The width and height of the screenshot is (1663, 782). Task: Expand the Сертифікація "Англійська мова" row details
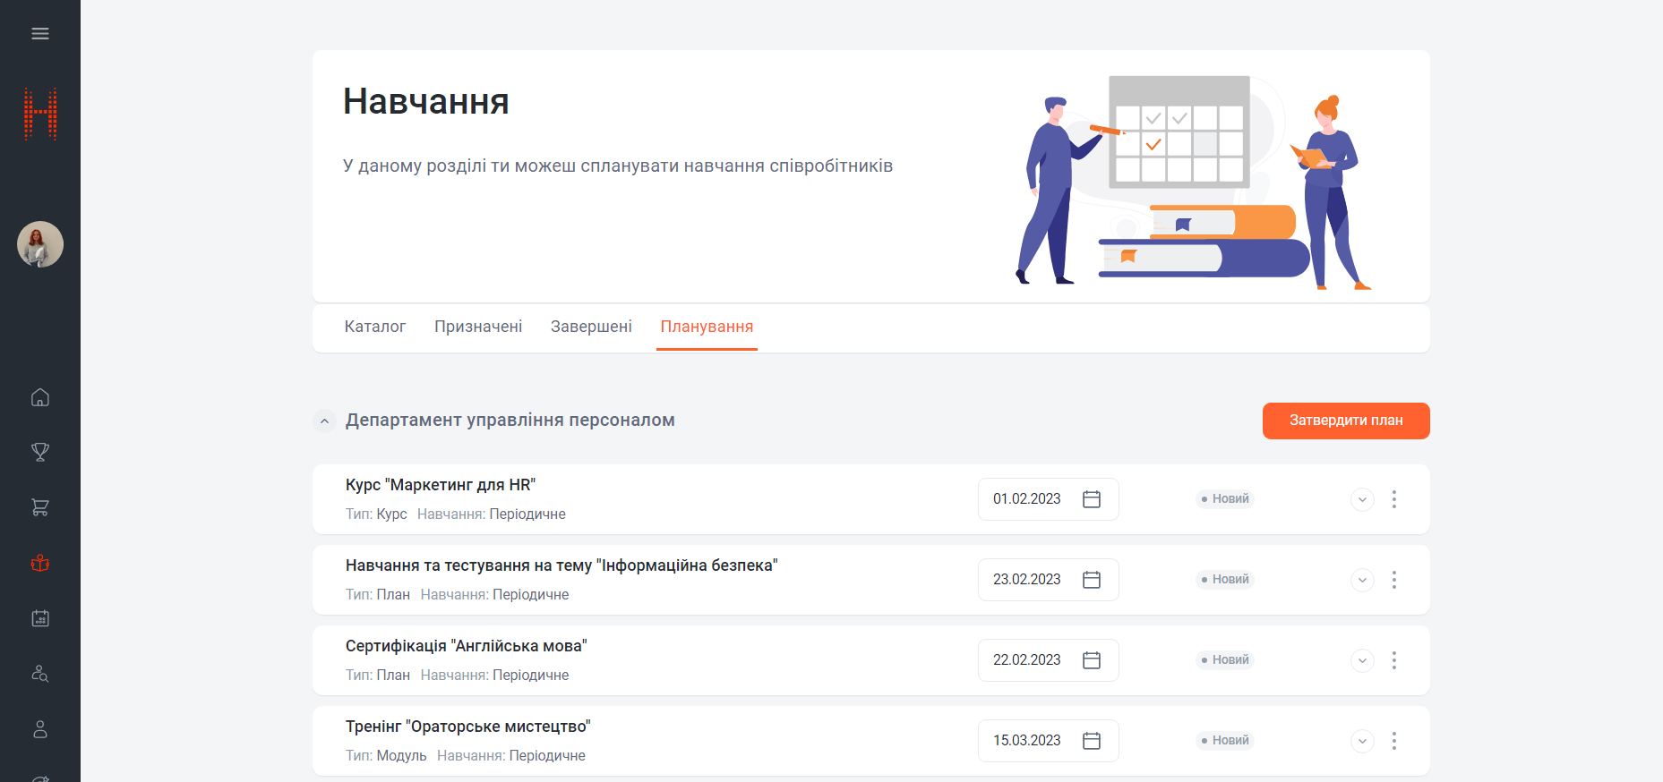point(1361,660)
